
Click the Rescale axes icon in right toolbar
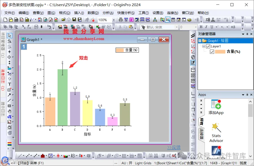[x=193, y=41]
